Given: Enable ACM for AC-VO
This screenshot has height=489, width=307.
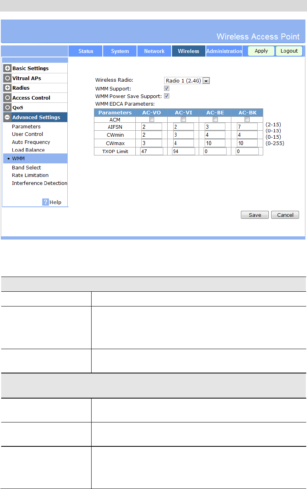Looking at the screenshot, I should point(151,119).
